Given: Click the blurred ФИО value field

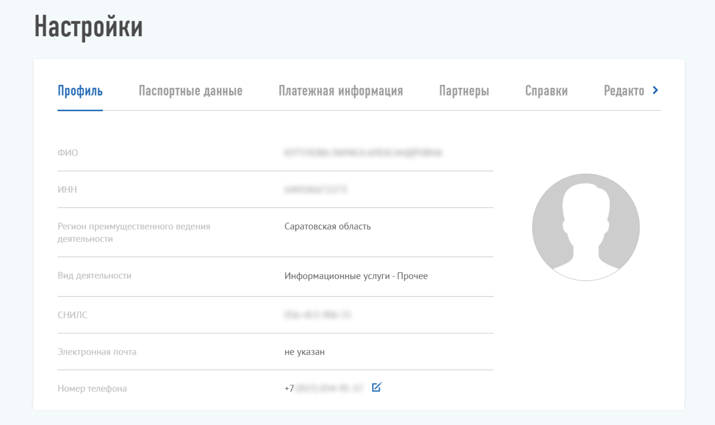Looking at the screenshot, I should [363, 153].
